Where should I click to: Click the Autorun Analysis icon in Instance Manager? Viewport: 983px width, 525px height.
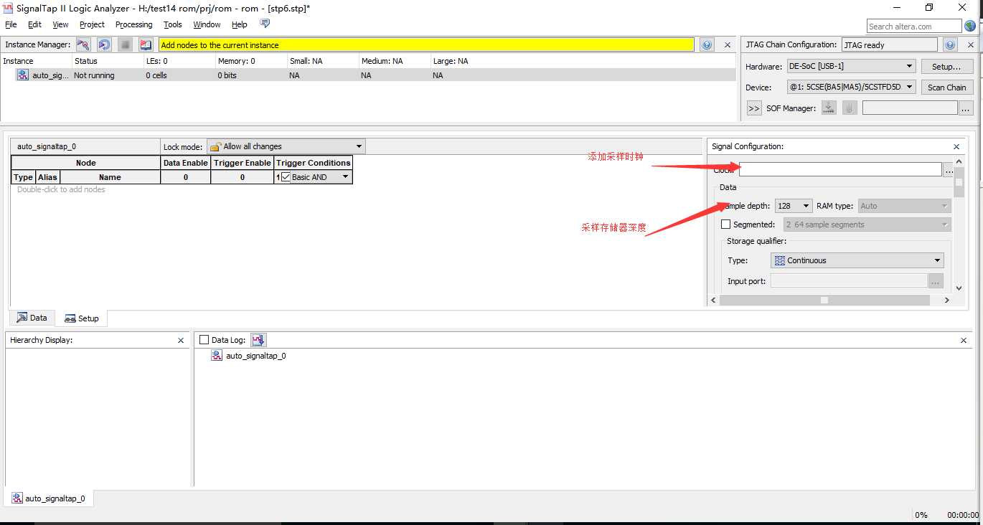pyautogui.click(x=105, y=44)
